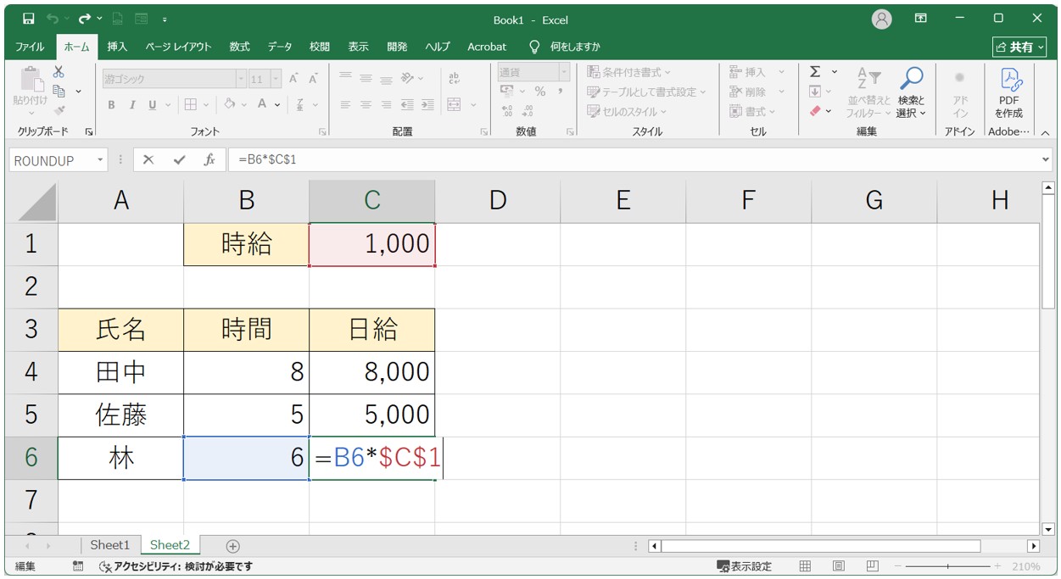This screenshot has height=579, width=1061.
Task: Click the AutoSum sigma icon
Action: [x=815, y=72]
